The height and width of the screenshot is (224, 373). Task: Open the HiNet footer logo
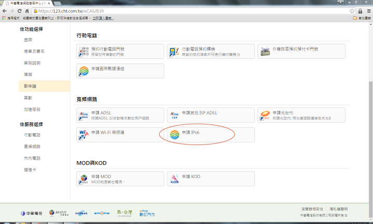[81, 213]
